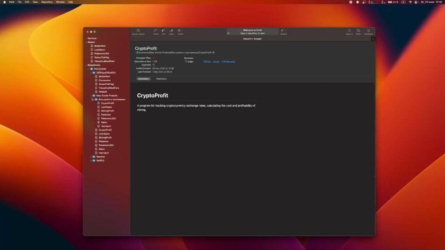Switch to the Statistics tab

click(161, 79)
